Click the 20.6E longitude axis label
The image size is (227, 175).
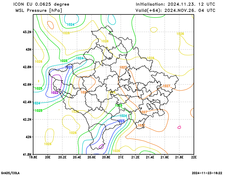pos(92,157)
